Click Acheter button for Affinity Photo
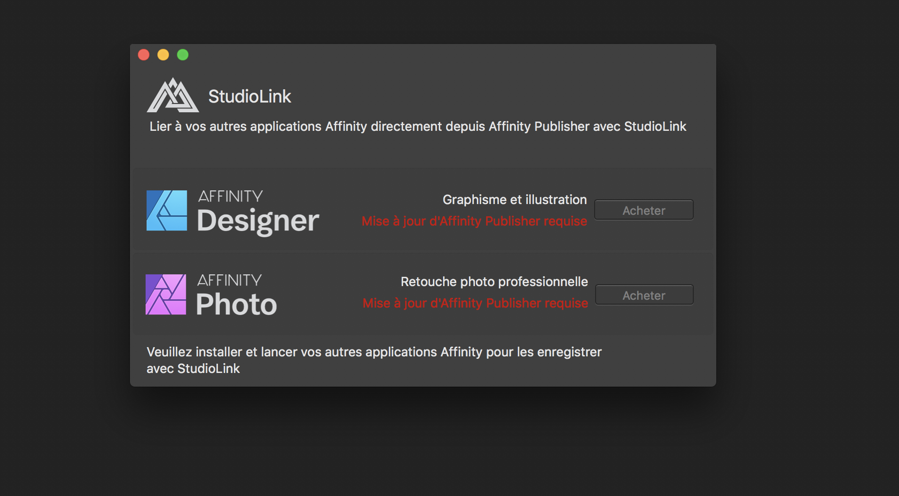This screenshot has height=496, width=899. [644, 295]
